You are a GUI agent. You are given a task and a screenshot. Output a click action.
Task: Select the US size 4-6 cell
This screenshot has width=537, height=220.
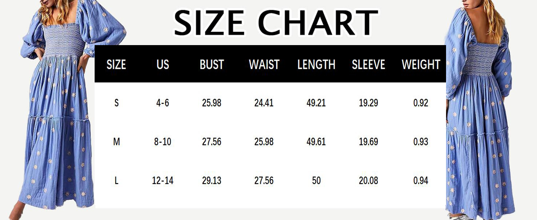point(162,103)
